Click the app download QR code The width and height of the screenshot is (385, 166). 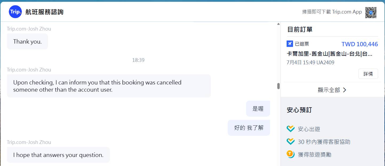(371, 12)
